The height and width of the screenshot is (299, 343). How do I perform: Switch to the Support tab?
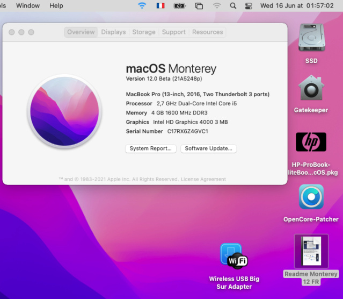coord(174,32)
